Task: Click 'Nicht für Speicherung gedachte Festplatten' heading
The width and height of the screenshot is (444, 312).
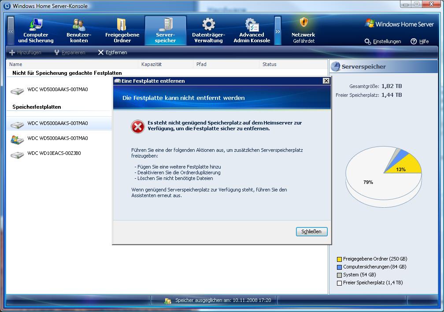Action: 67,73
